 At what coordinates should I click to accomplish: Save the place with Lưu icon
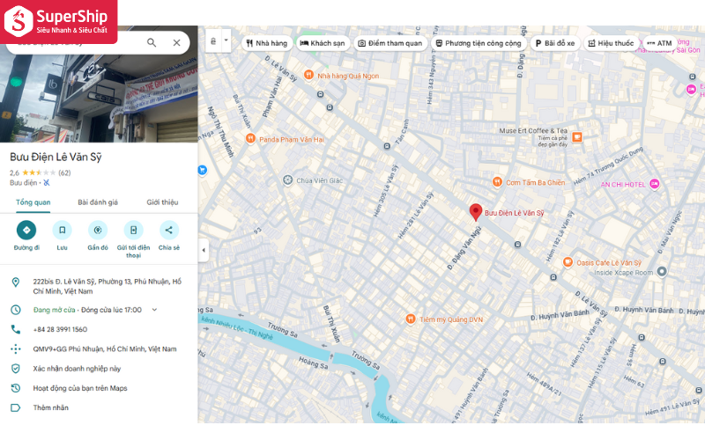point(62,231)
